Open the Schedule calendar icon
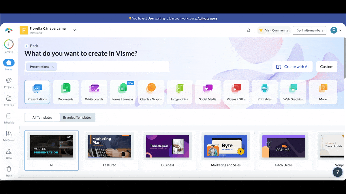The image size is (346, 194). pos(9,116)
